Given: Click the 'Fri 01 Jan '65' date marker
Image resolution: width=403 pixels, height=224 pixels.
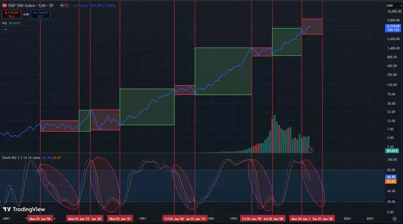Looking at the screenshot, I should (x=174, y=219).
